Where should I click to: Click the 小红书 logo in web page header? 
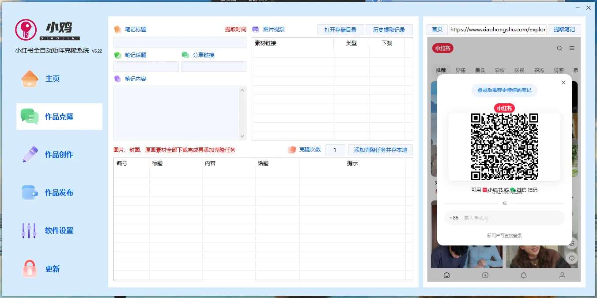[443, 48]
